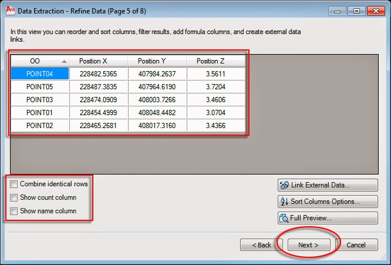
Task: Return with the Back button
Action: [261, 245]
